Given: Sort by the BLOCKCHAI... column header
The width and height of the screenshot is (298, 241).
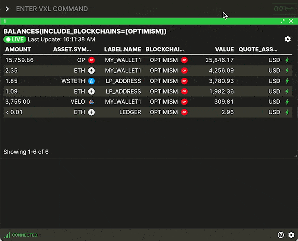Looking at the screenshot, I should 165,49.
